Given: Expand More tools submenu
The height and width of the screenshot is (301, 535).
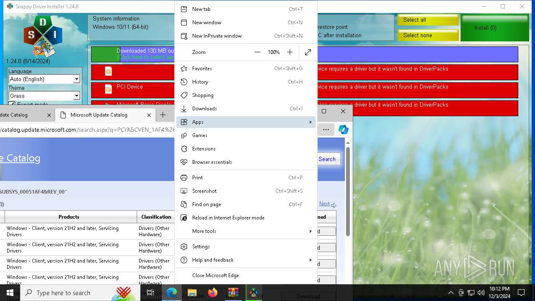Looking at the screenshot, I should [x=246, y=231].
